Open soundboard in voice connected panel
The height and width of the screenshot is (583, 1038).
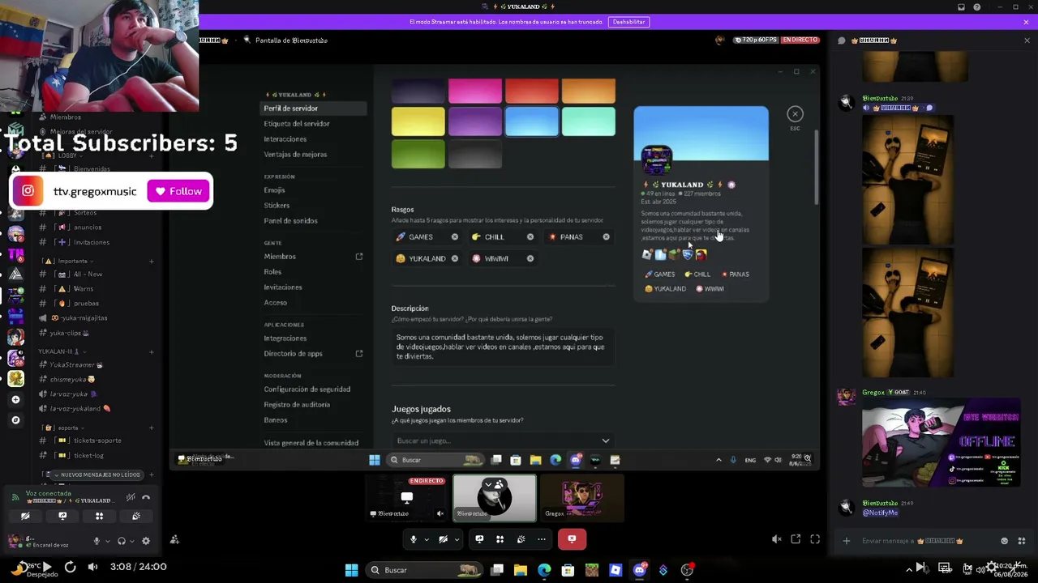[x=136, y=516]
